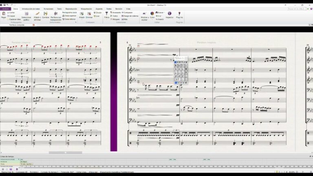Open the Ir a dropdown
The width and height of the screenshot is (313, 176).
pyautogui.click(x=159, y=16)
